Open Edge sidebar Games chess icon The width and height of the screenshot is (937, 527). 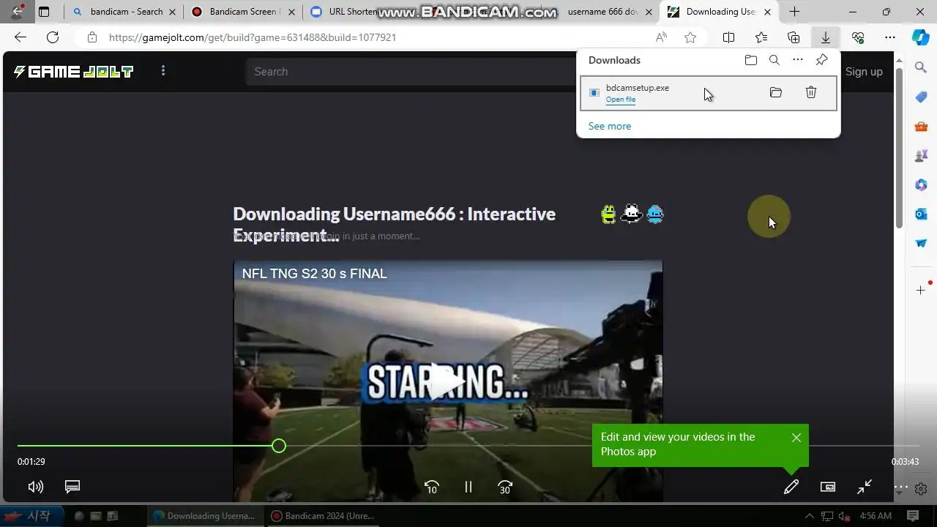921,156
